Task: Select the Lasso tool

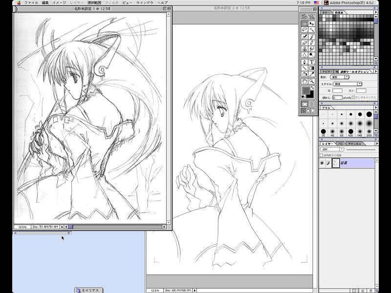Action: pos(304,30)
